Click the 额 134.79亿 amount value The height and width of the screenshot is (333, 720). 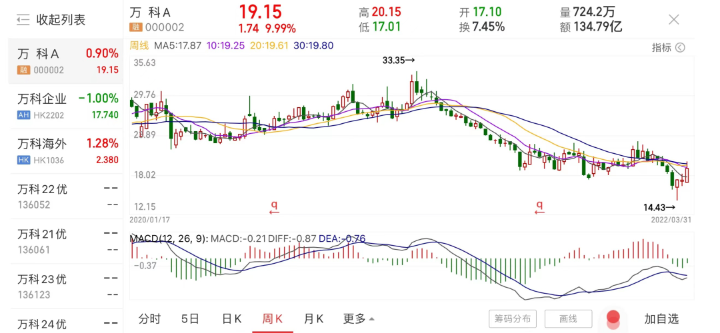point(591,27)
